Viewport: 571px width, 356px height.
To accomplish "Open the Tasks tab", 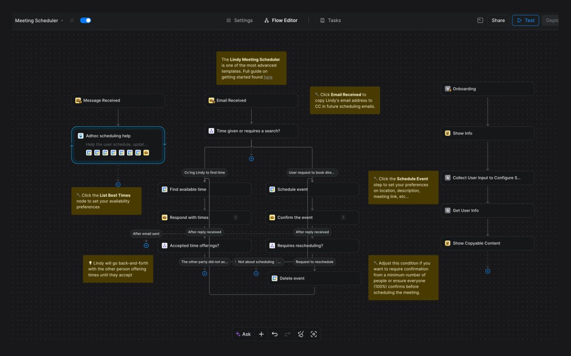I will [x=330, y=20].
